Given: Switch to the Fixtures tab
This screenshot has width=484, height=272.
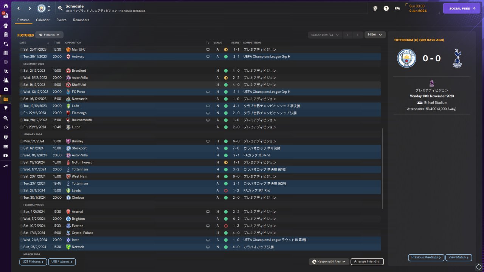Looking at the screenshot, I should coord(23,20).
